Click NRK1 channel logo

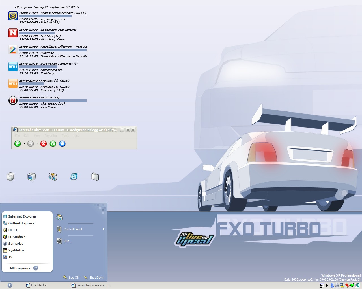(x=13, y=67)
